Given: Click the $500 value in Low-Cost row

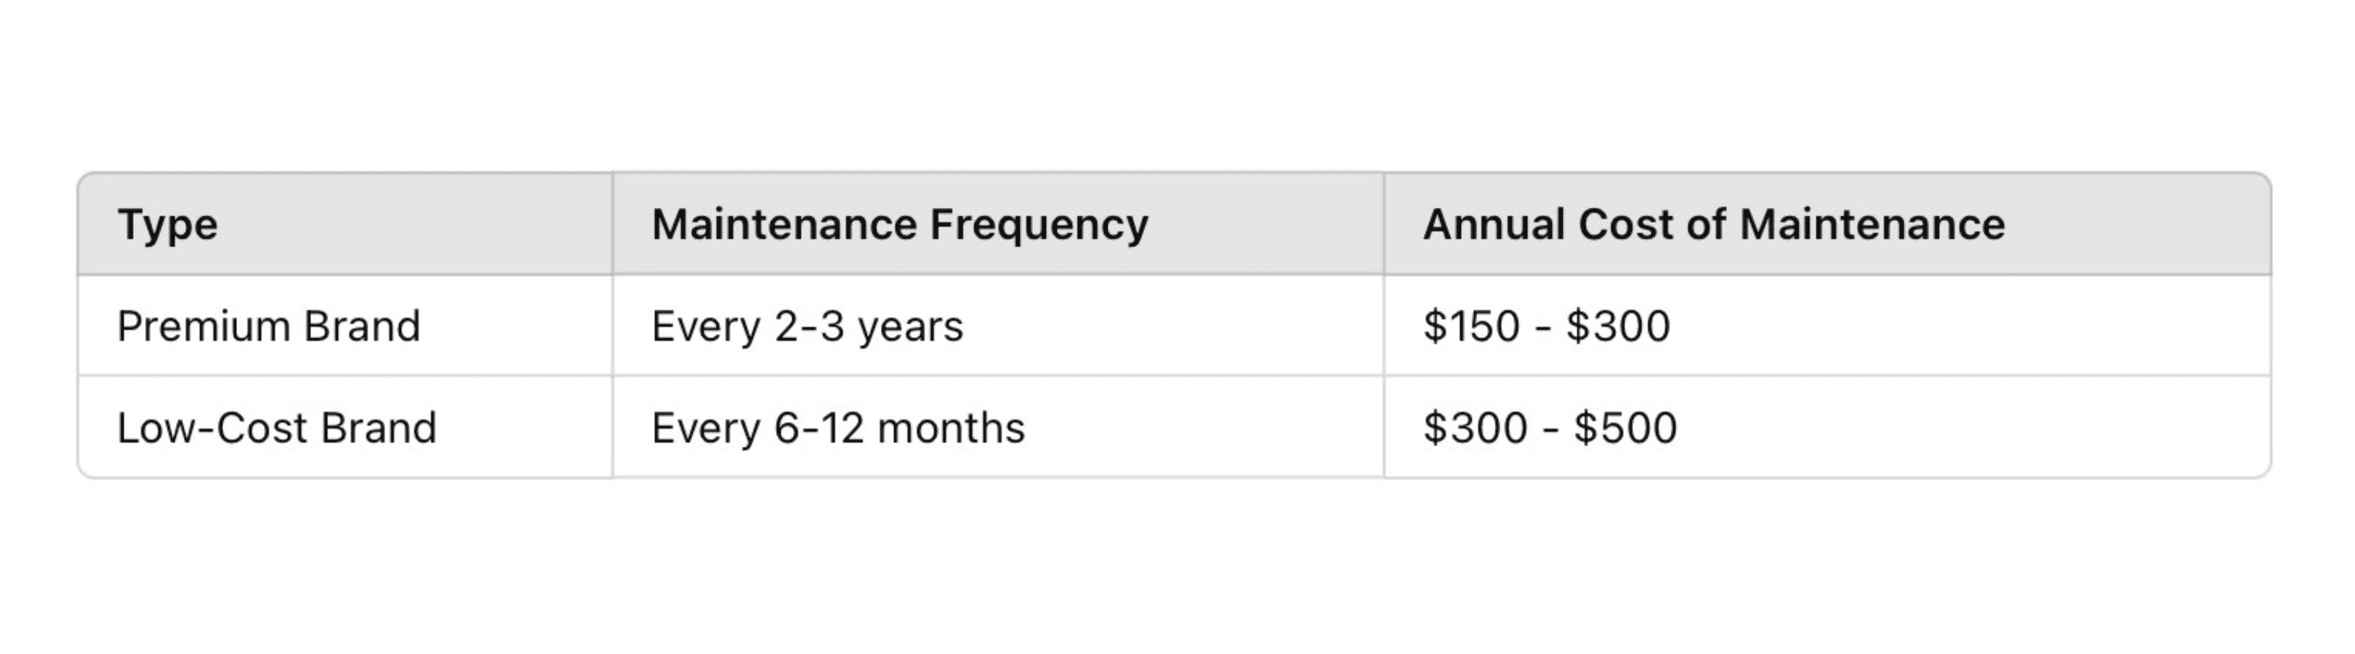Looking at the screenshot, I should 1625,427.
